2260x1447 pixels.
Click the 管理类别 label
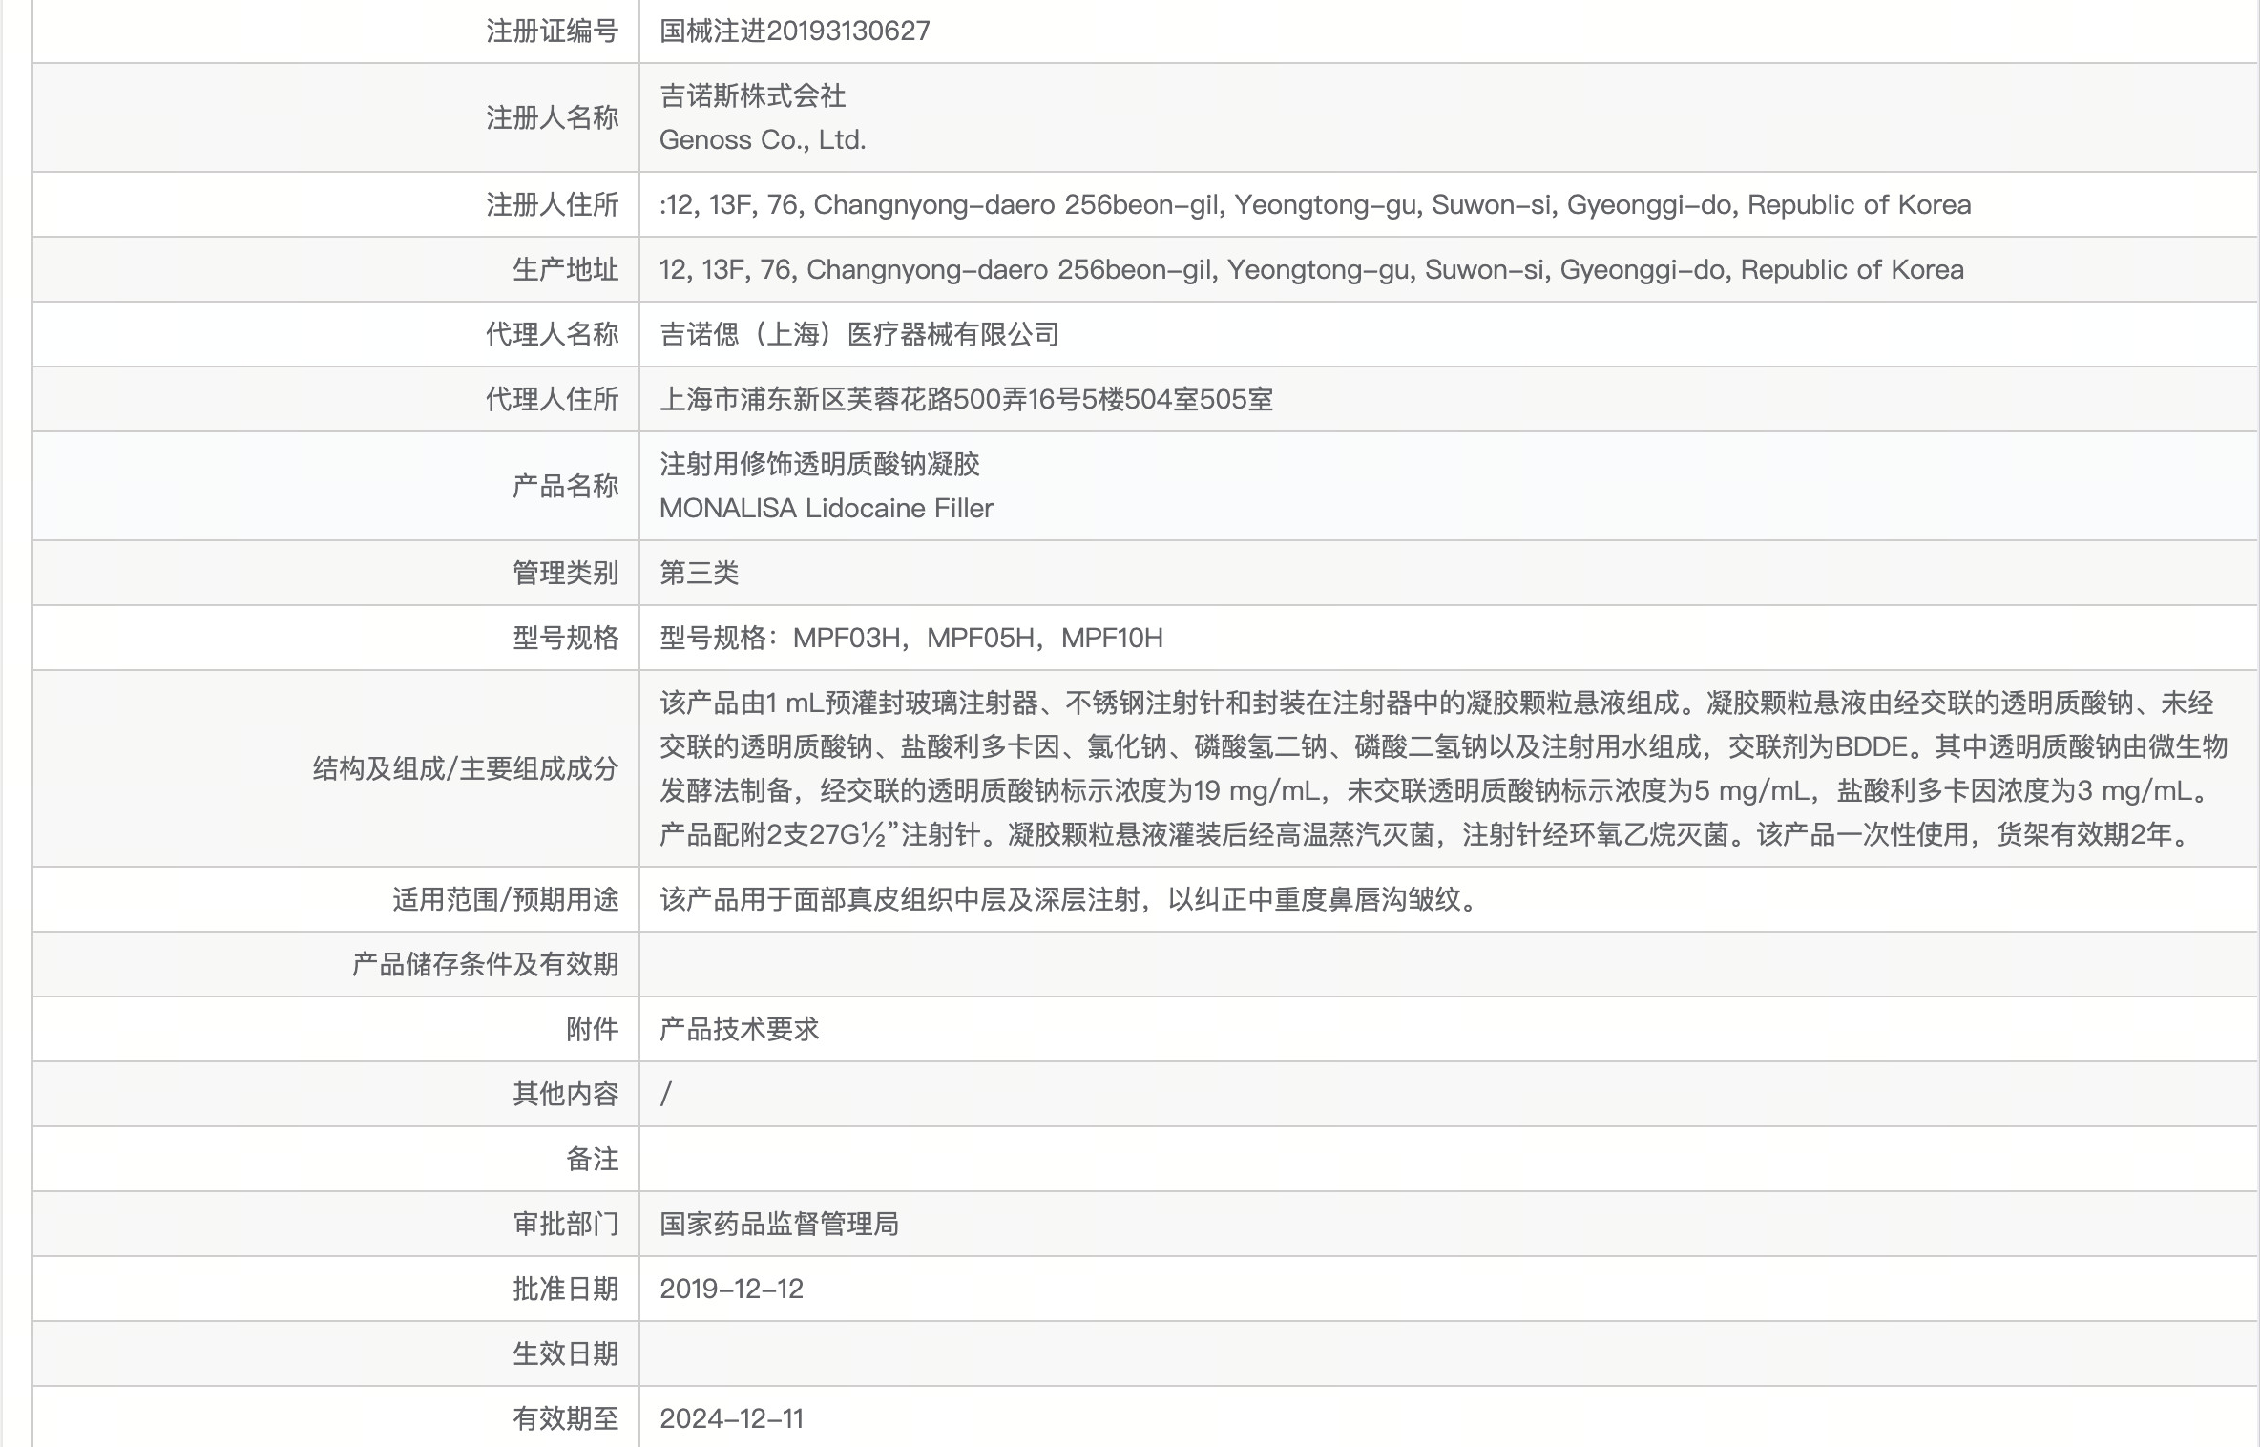[566, 573]
